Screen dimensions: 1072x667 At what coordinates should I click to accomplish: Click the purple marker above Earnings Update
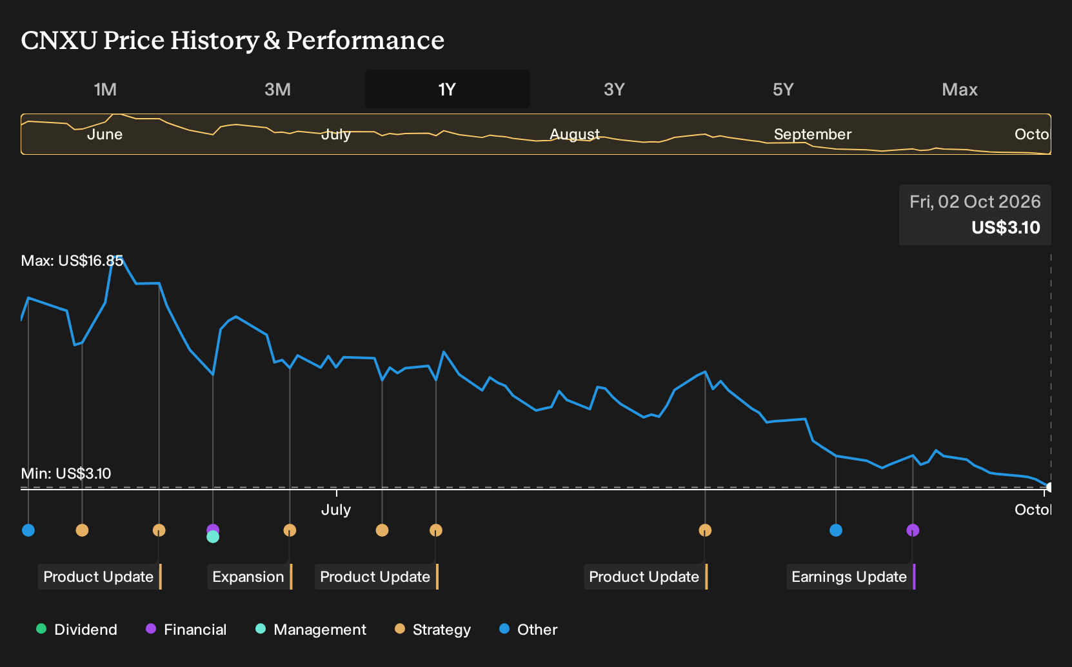point(913,530)
